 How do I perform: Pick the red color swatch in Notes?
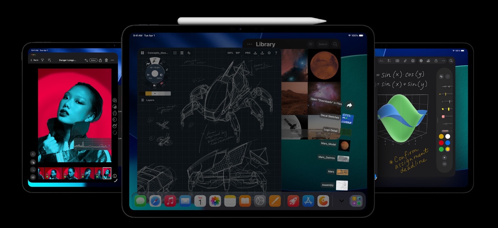tap(441, 143)
